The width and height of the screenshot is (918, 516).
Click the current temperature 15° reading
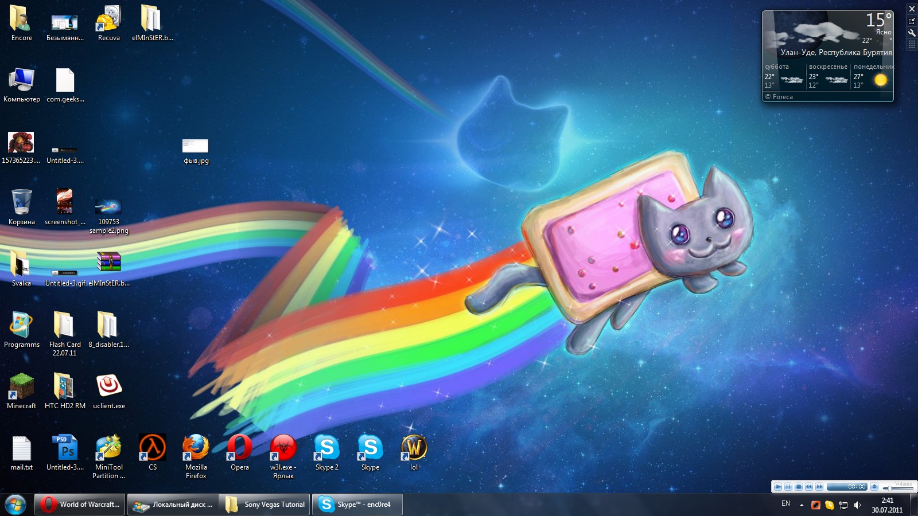[x=878, y=20]
